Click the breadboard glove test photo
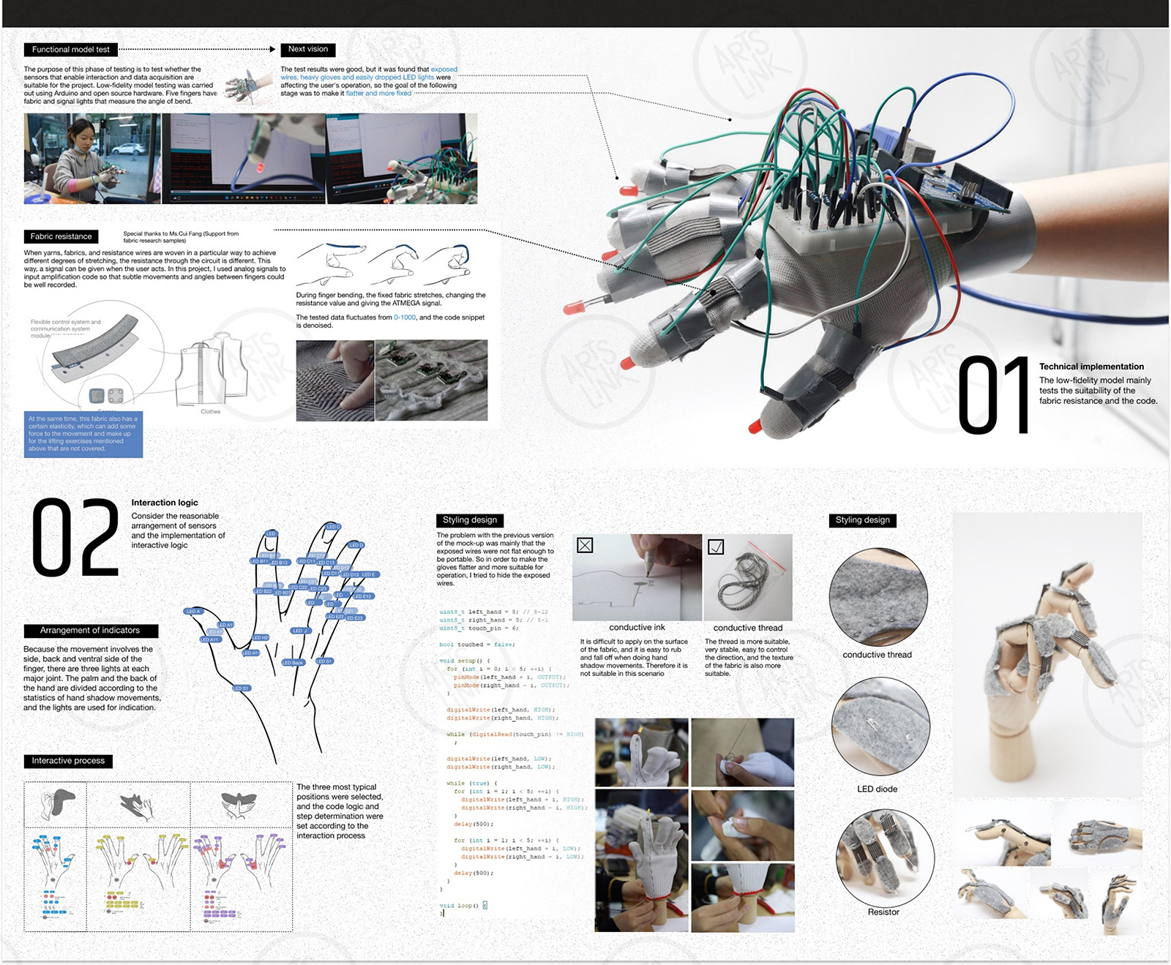1171x965 pixels. tap(402, 158)
